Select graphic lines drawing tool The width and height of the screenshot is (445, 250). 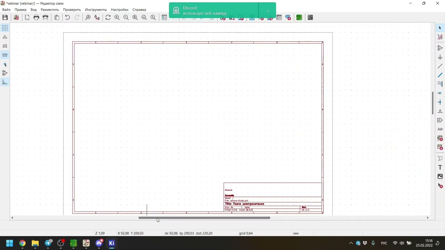[x=440, y=158]
